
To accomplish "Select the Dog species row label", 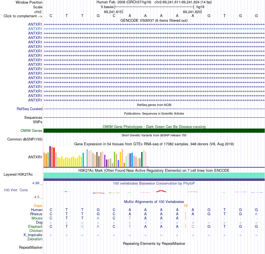I will click(x=39, y=222).
